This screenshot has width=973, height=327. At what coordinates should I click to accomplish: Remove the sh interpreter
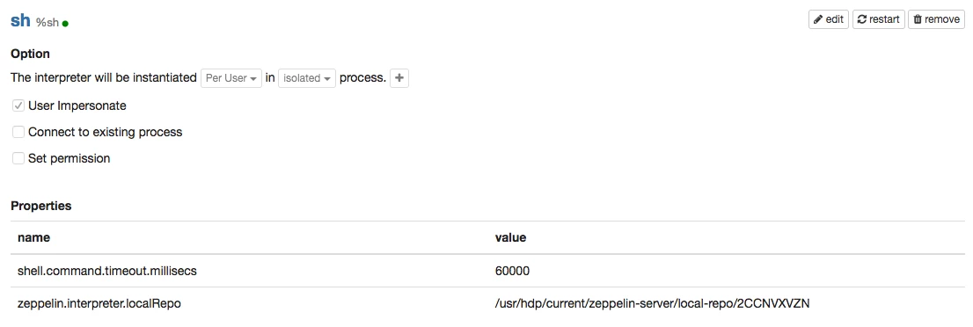[936, 19]
